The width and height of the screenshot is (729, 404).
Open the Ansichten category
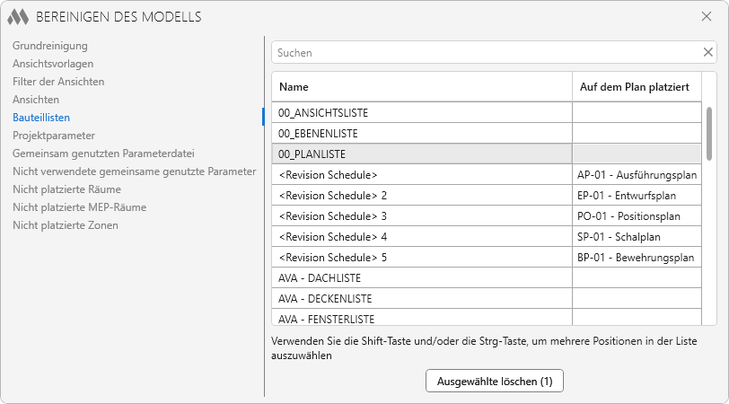[36, 99]
